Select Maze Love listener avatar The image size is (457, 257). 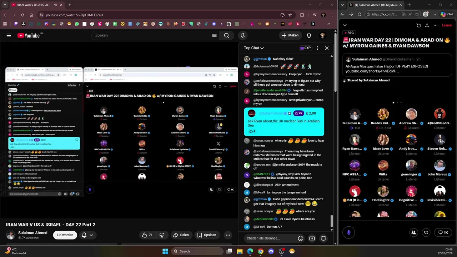383,140
